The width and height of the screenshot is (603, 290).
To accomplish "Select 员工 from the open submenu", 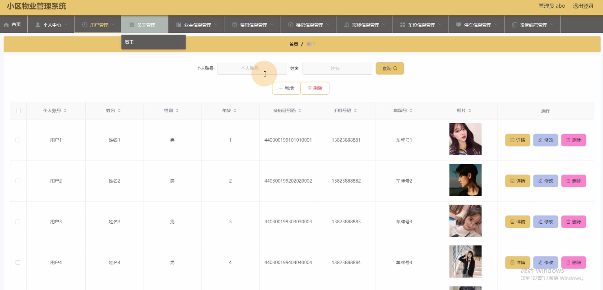I will coord(130,42).
